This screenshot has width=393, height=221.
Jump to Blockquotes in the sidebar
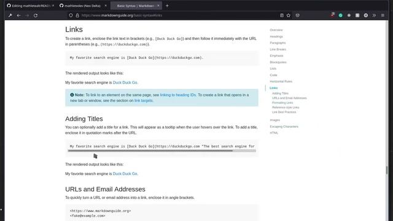pyautogui.click(x=278, y=62)
